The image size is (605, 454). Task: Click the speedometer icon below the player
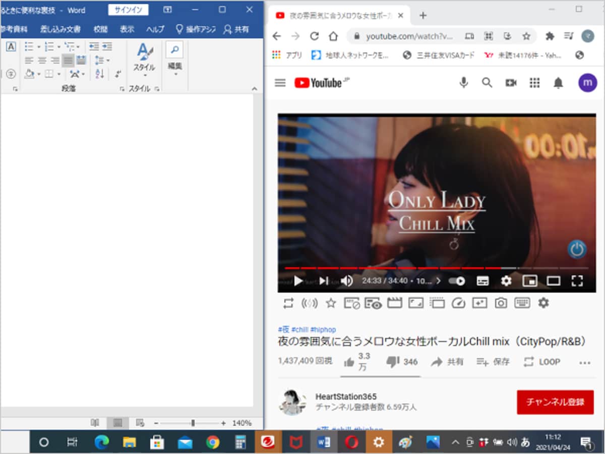458,303
